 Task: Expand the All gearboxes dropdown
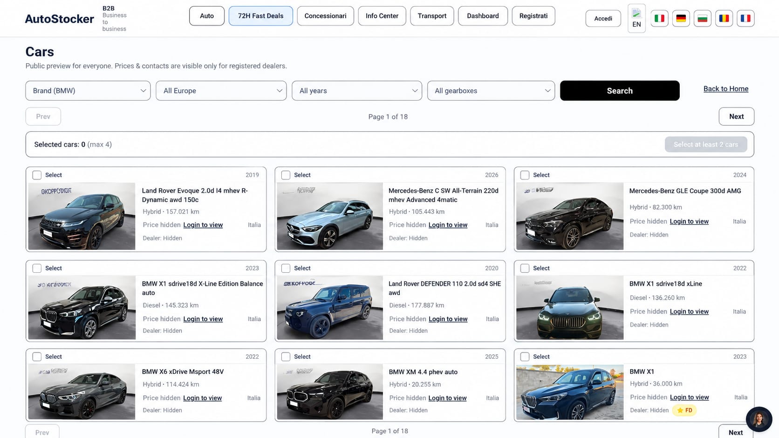pos(491,91)
